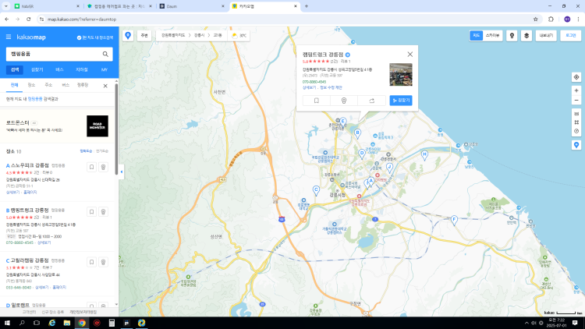Click the magnifier search icon in search box

click(105, 54)
